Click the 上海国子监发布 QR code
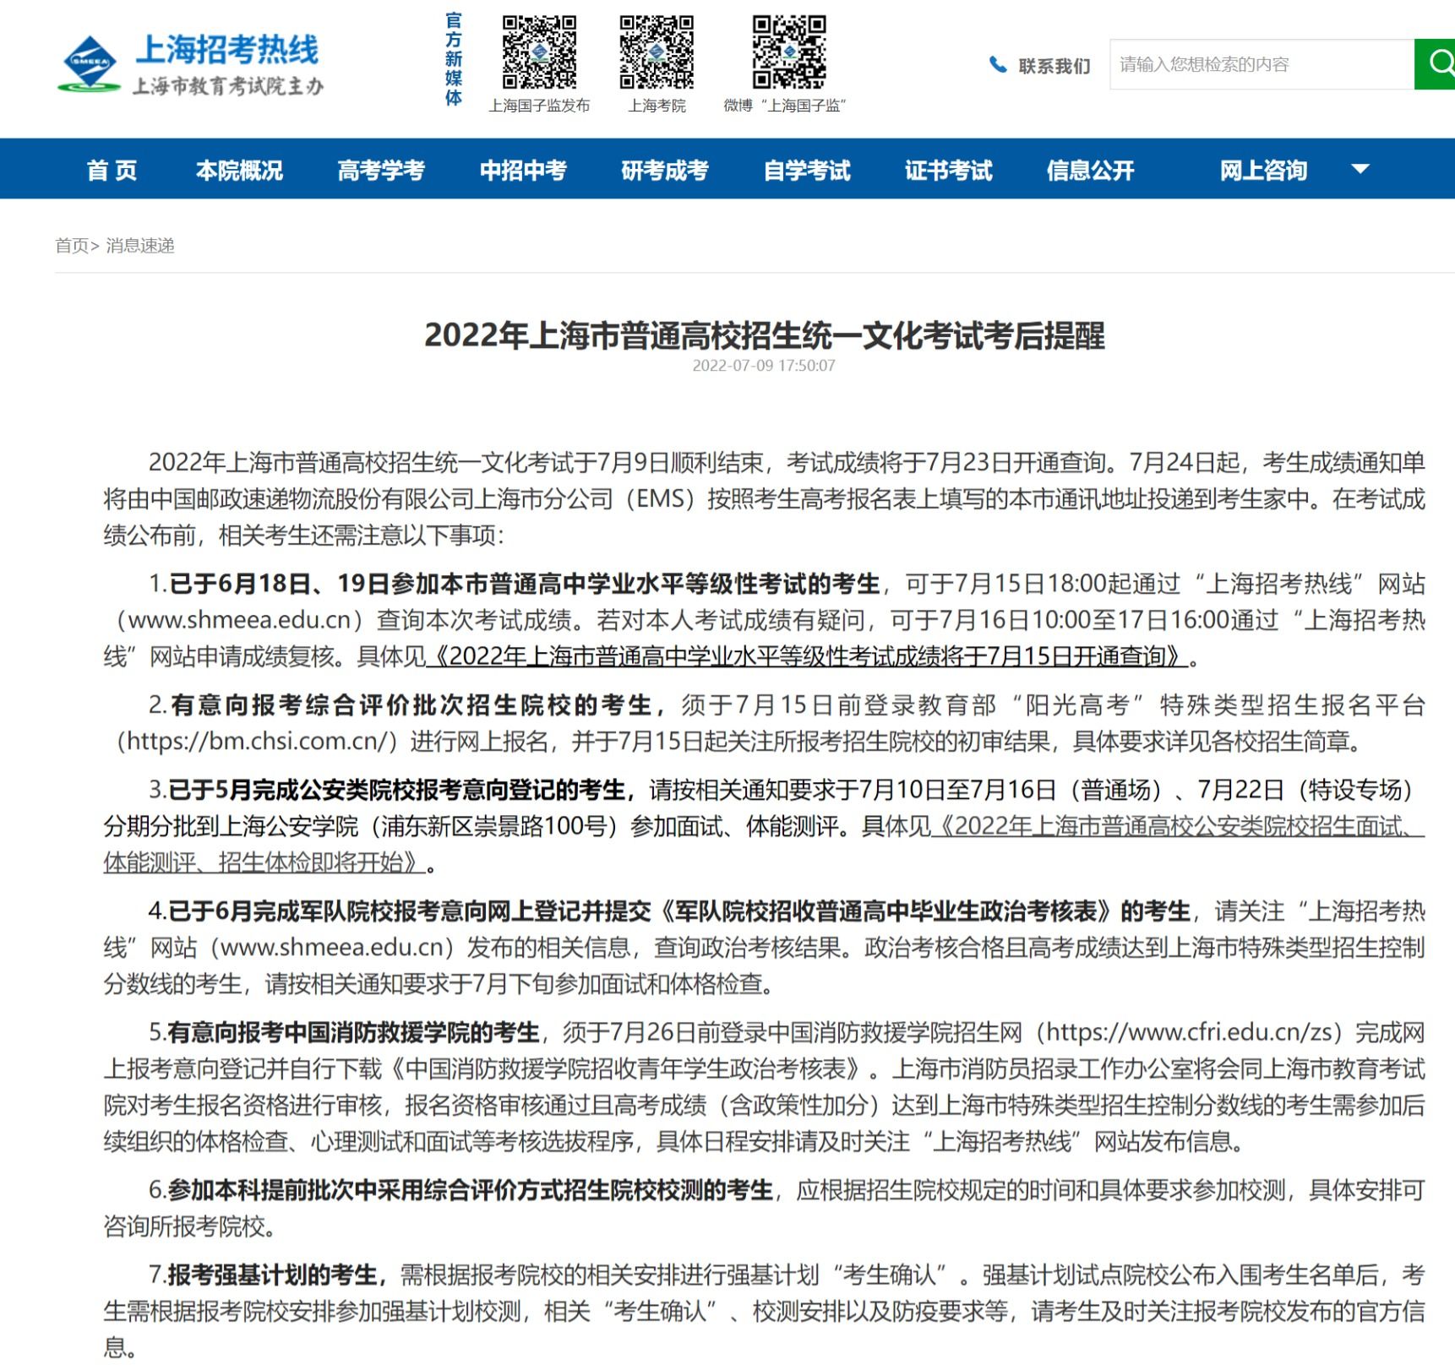1455x1370 pixels. click(x=539, y=52)
